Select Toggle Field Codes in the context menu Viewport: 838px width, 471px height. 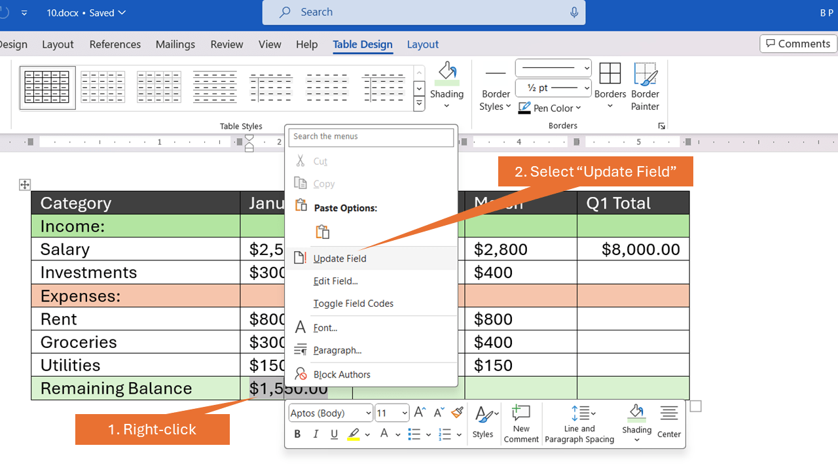click(354, 303)
